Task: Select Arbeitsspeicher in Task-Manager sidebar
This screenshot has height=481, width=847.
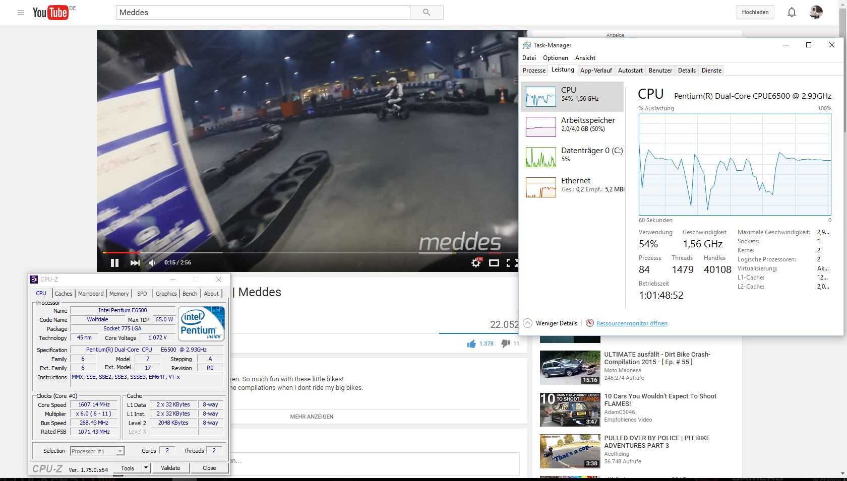Action: pos(572,127)
